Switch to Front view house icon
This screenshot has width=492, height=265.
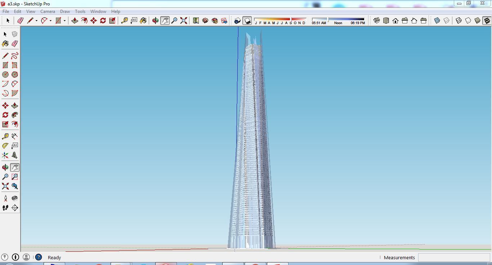[x=395, y=21]
